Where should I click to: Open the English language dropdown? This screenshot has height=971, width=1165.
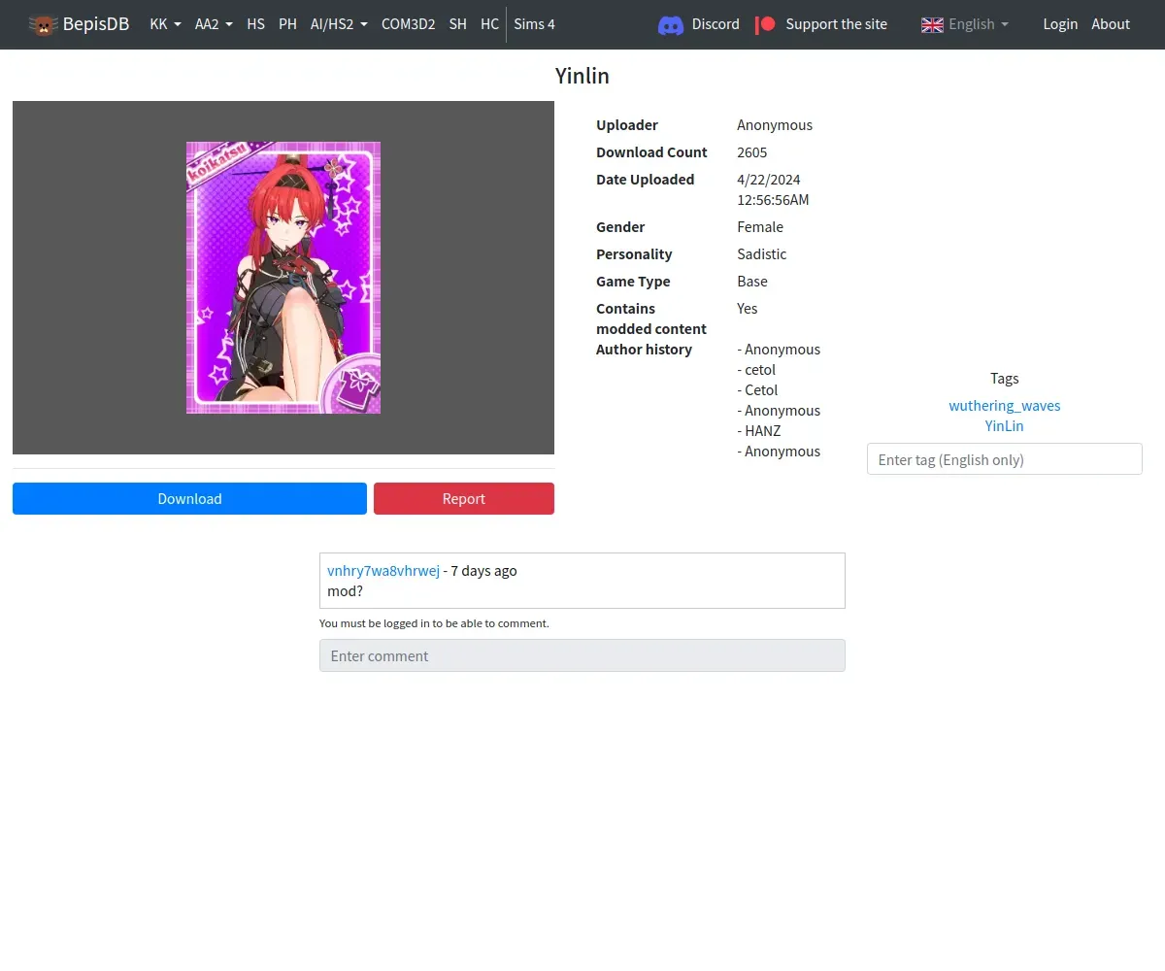[x=978, y=24]
